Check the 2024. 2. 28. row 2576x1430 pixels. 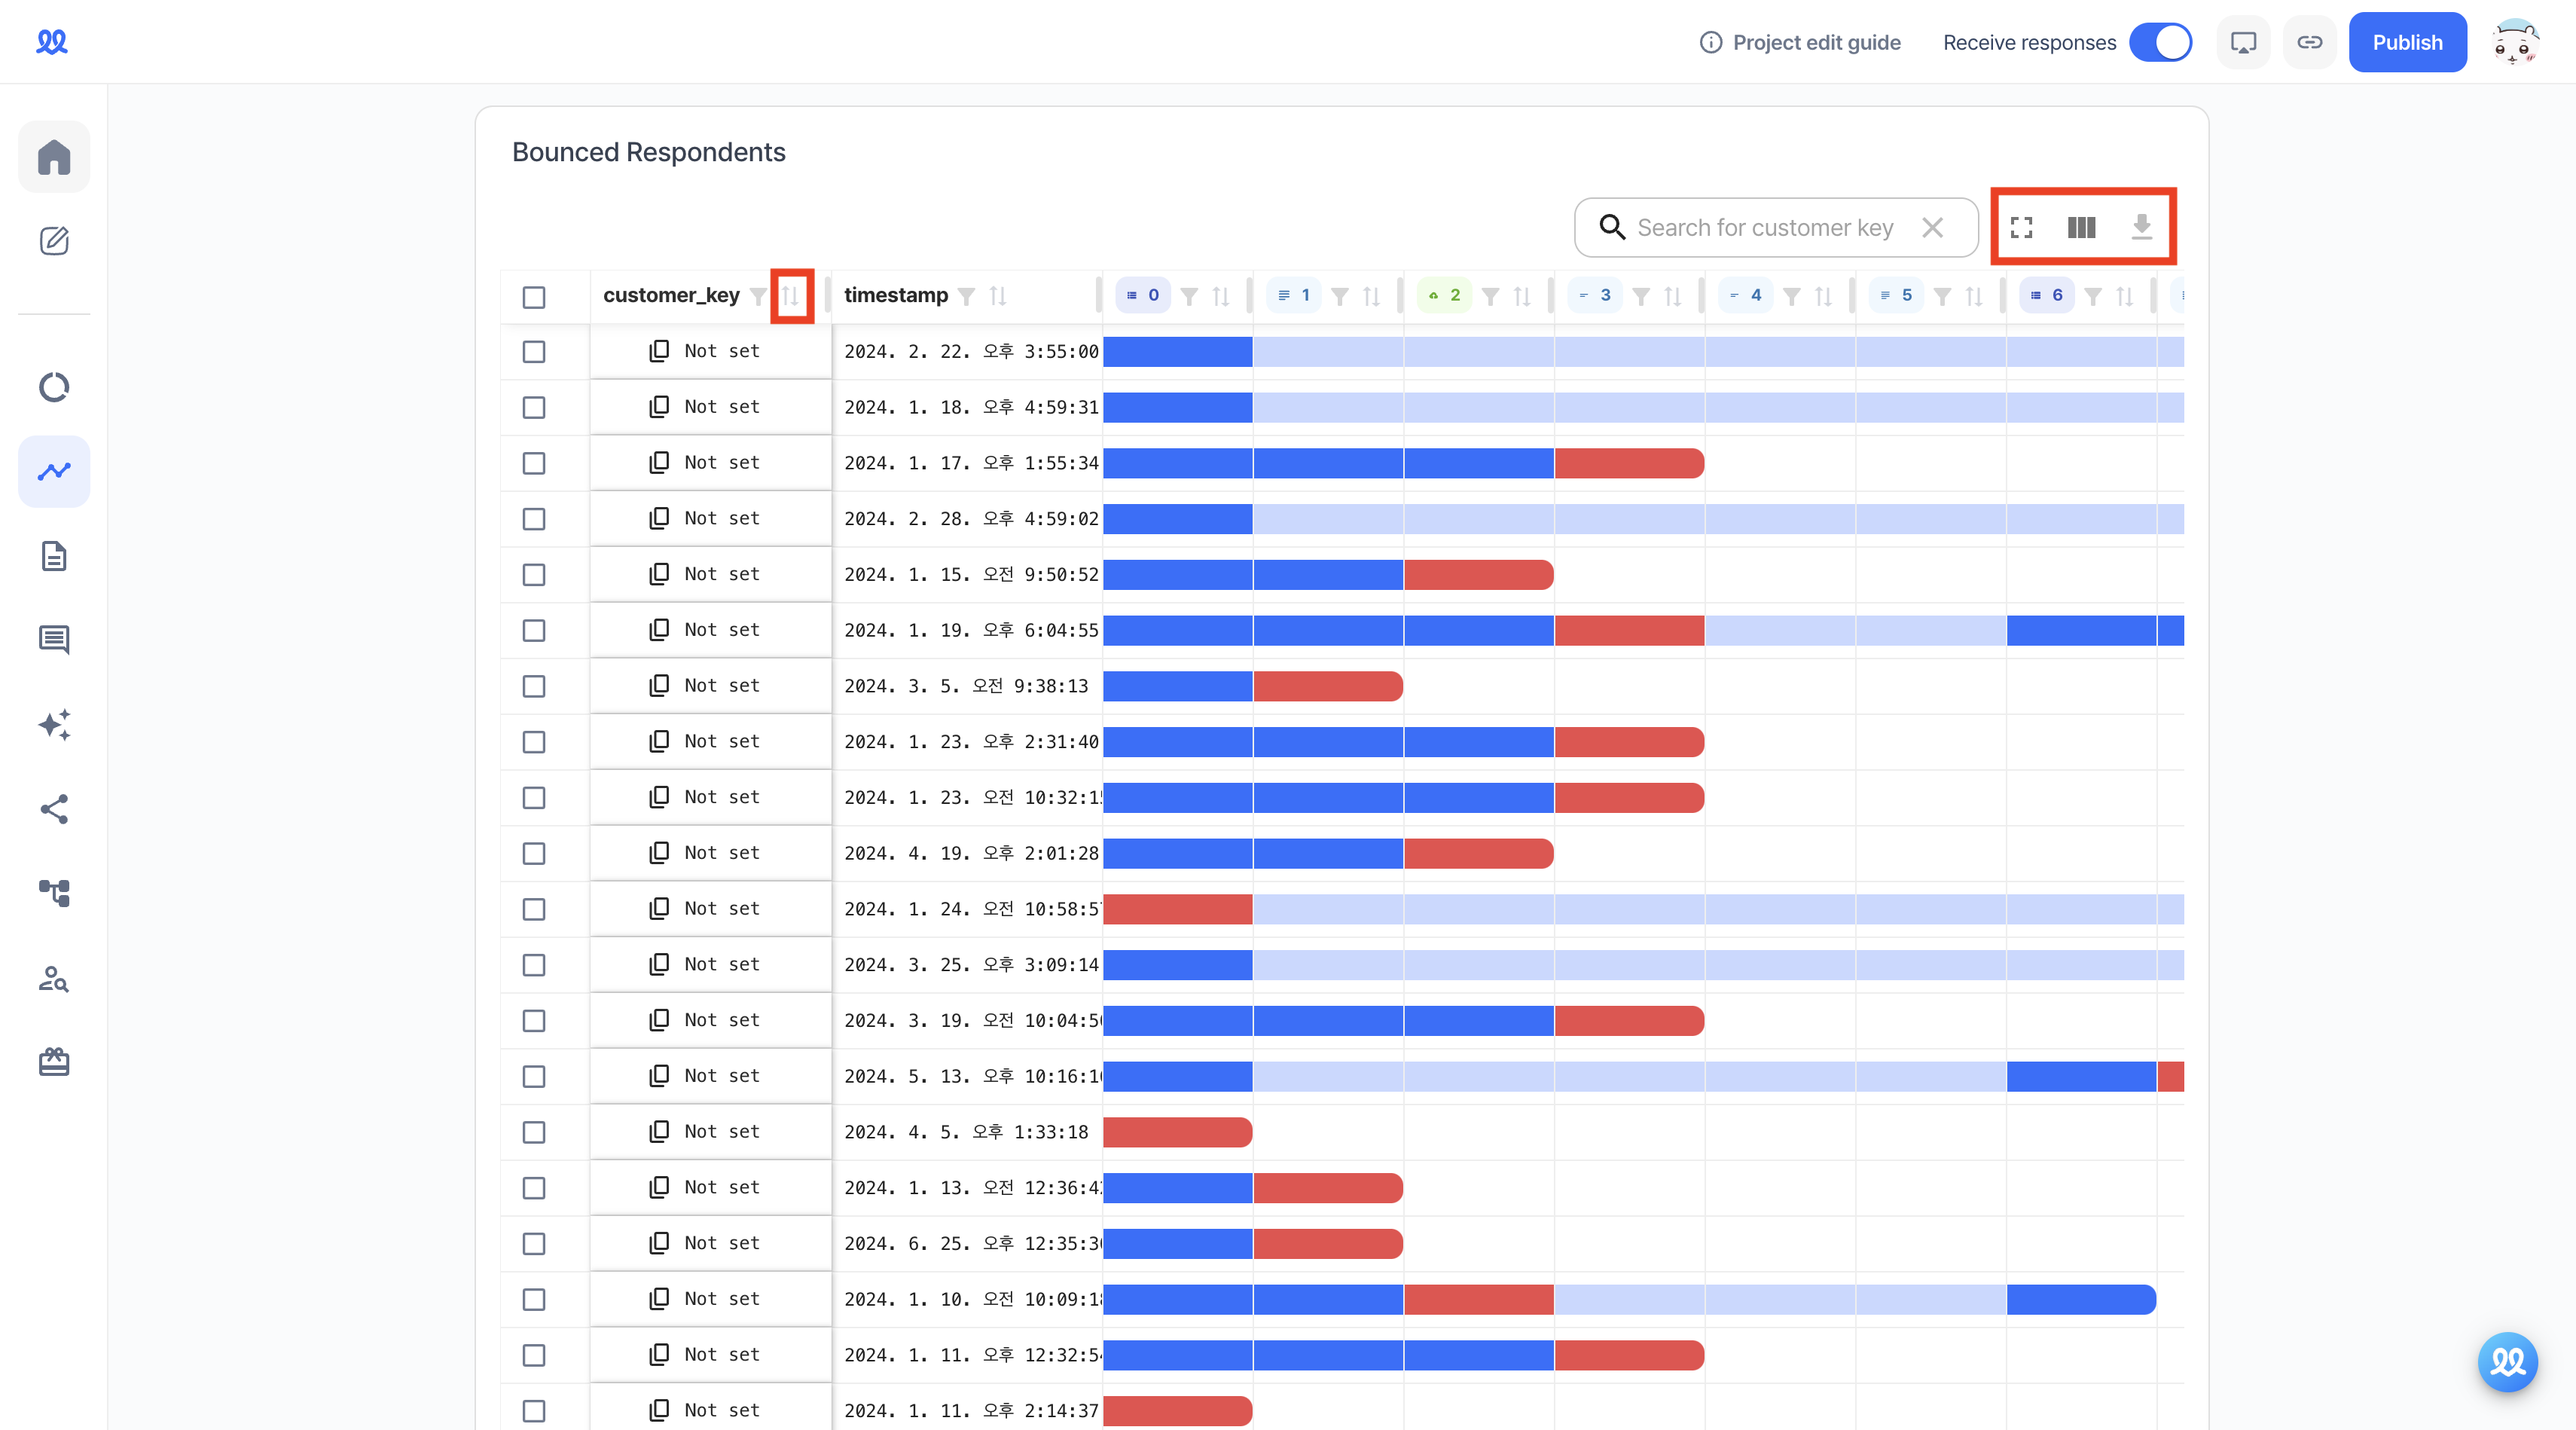click(534, 519)
